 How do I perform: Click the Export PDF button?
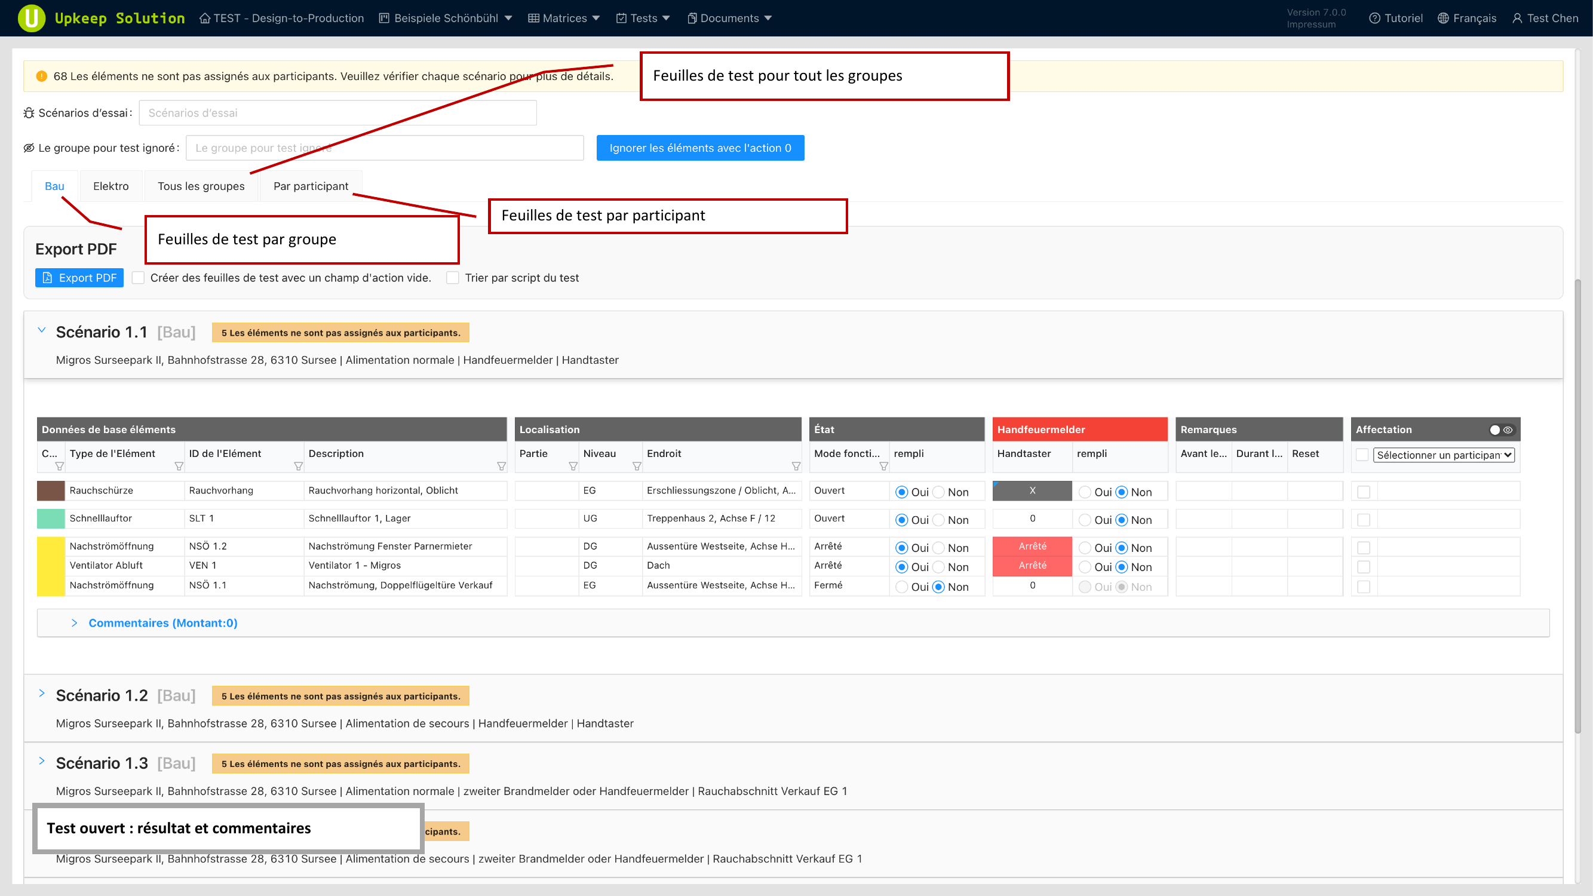coord(79,278)
